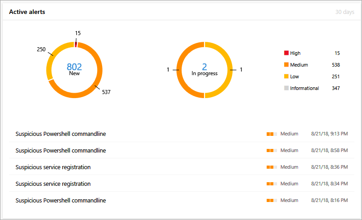The width and height of the screenshot is (362, 220).
Task: Click the 250 low segment label in New chart
Action: (41, 49)
